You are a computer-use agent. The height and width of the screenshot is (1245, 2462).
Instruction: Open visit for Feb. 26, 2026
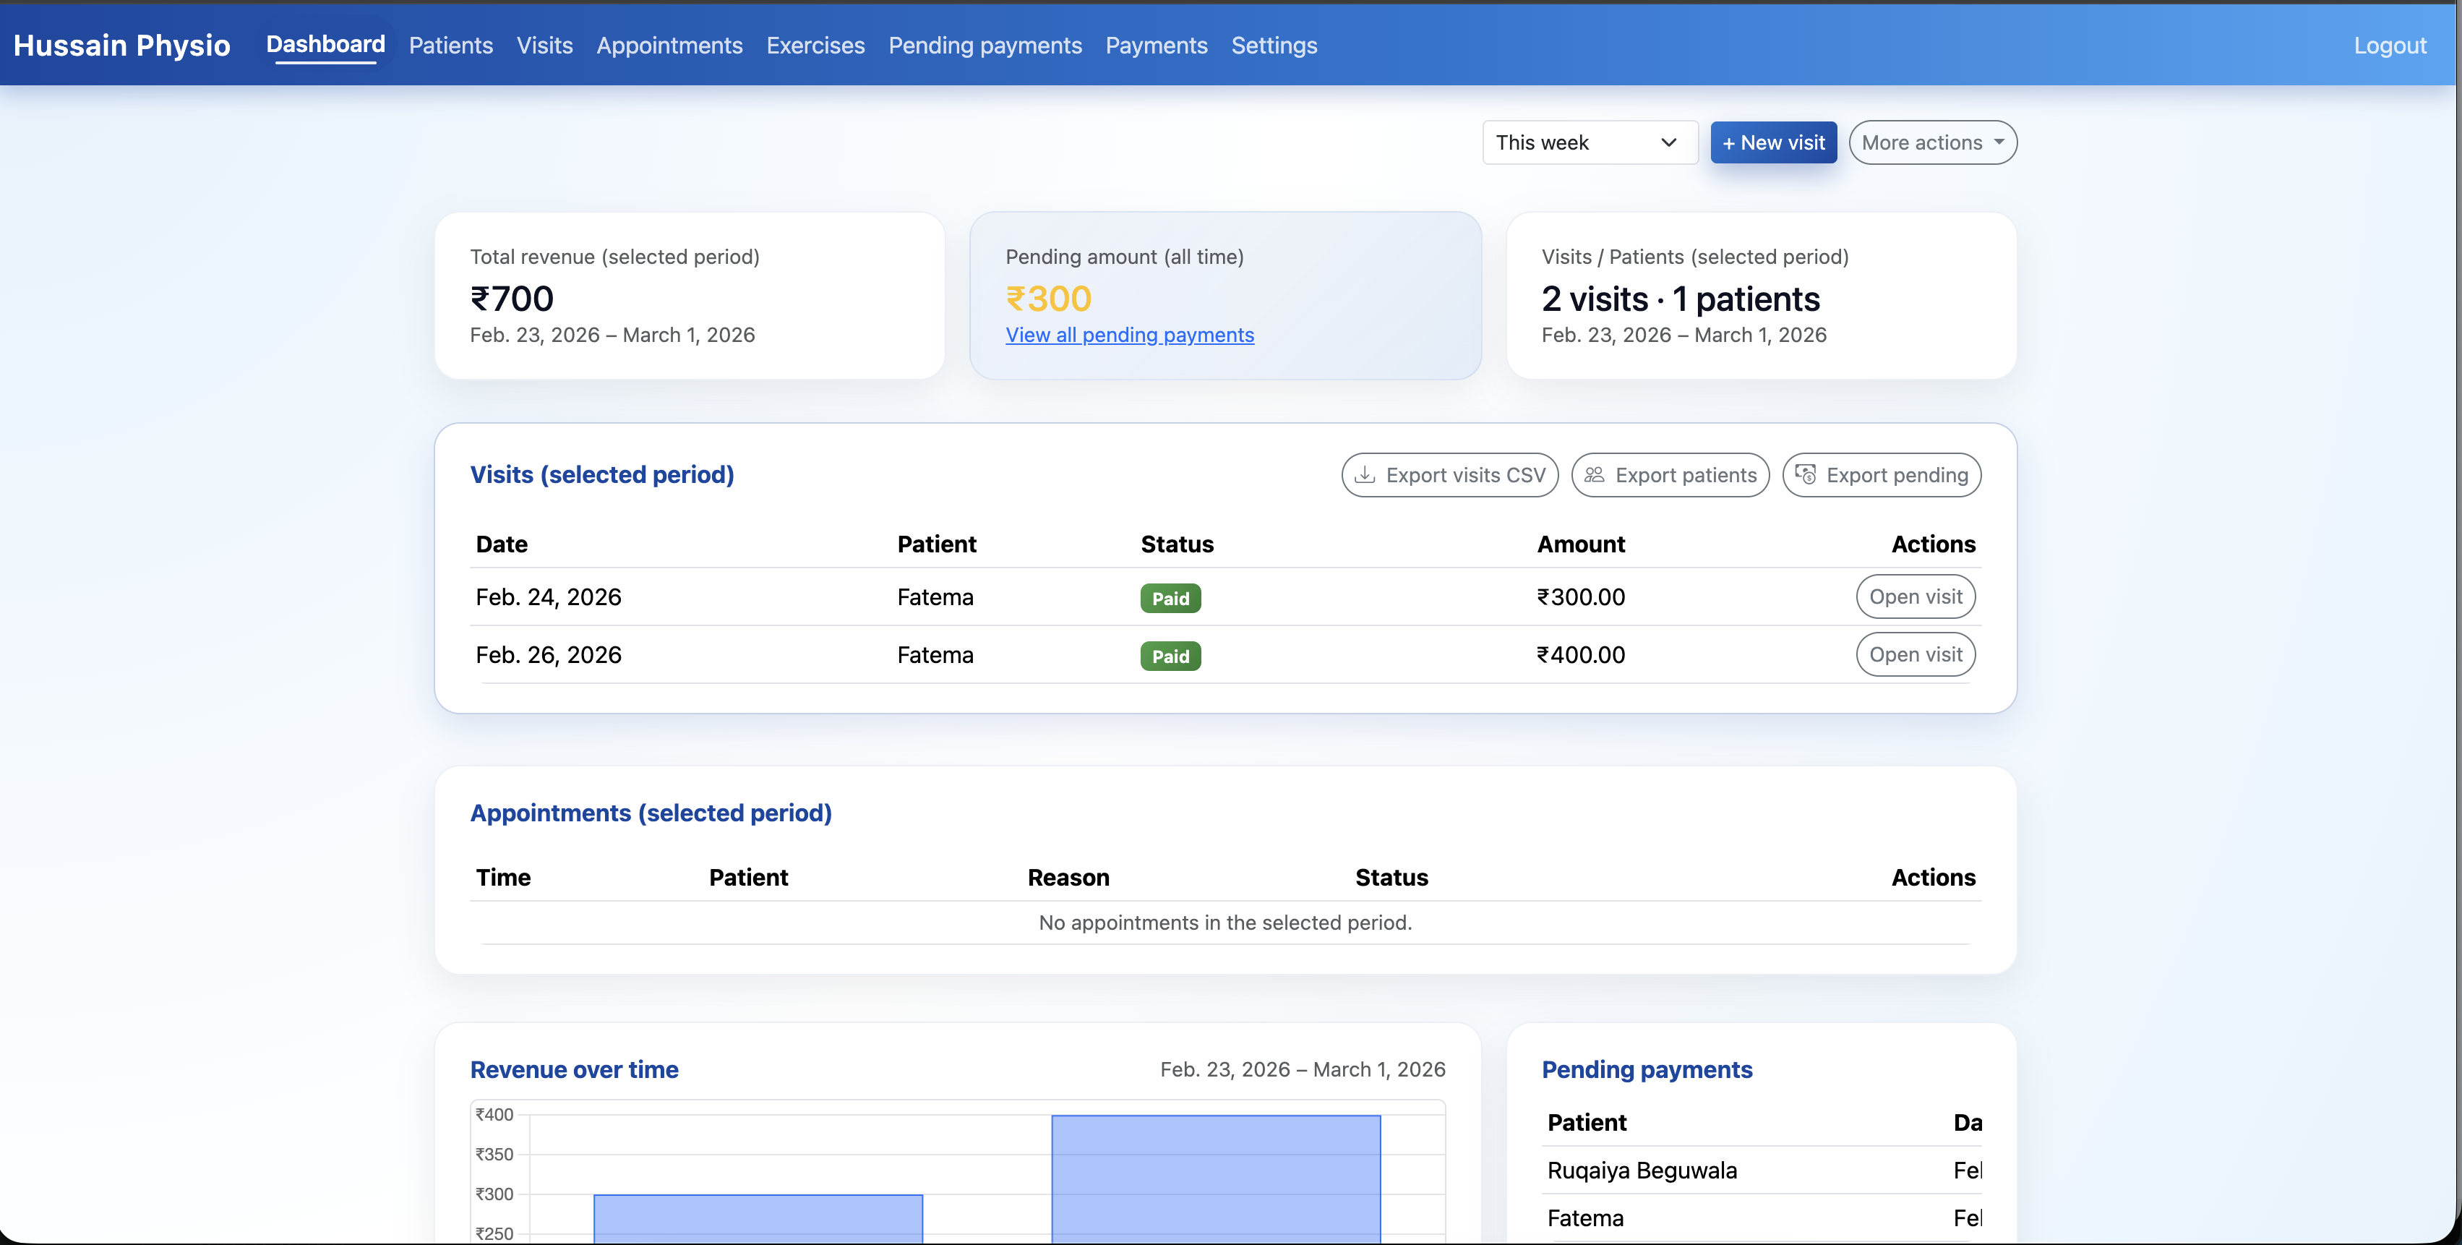point(1914,655)
